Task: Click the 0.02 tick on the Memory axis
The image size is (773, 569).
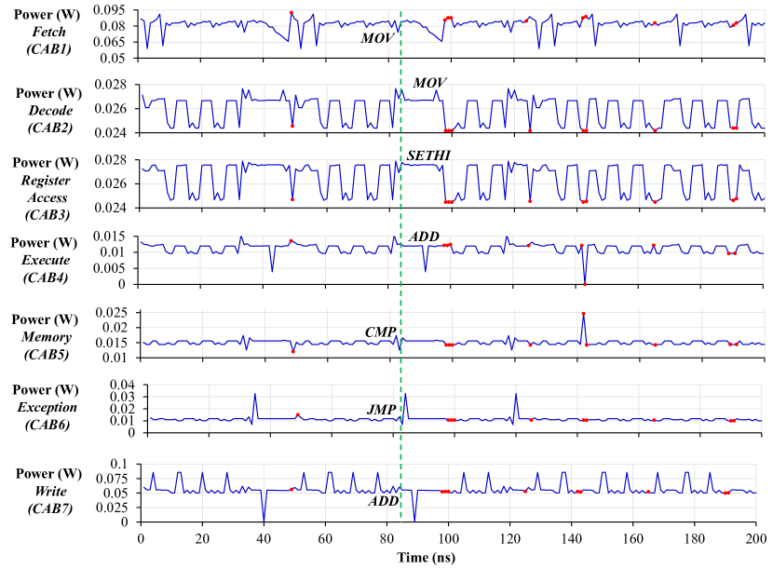Action: pos(115,328)
